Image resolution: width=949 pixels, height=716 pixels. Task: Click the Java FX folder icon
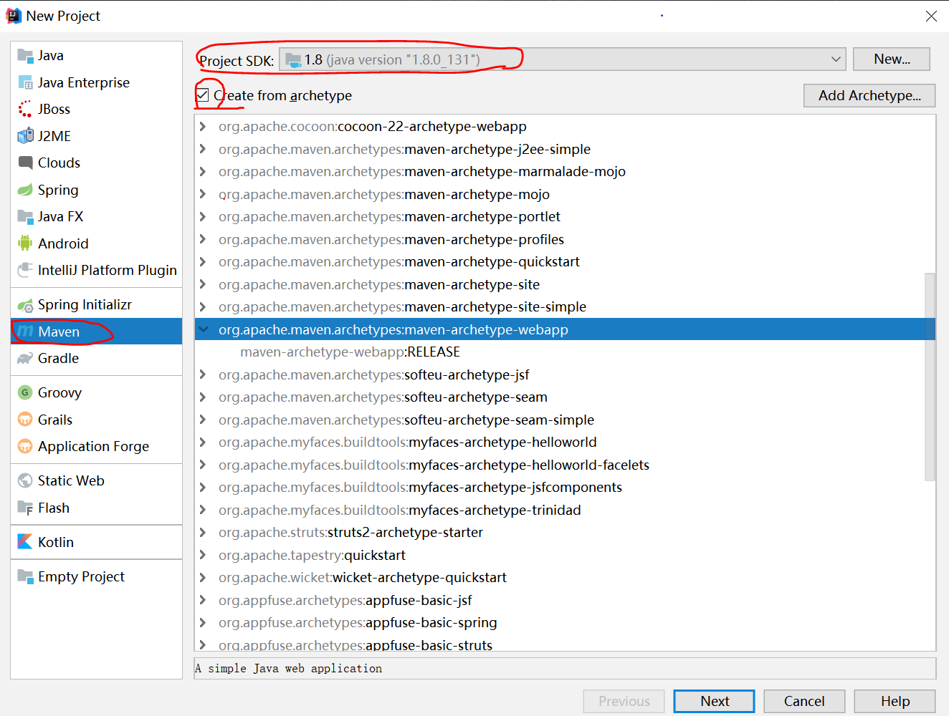[25, 216]
